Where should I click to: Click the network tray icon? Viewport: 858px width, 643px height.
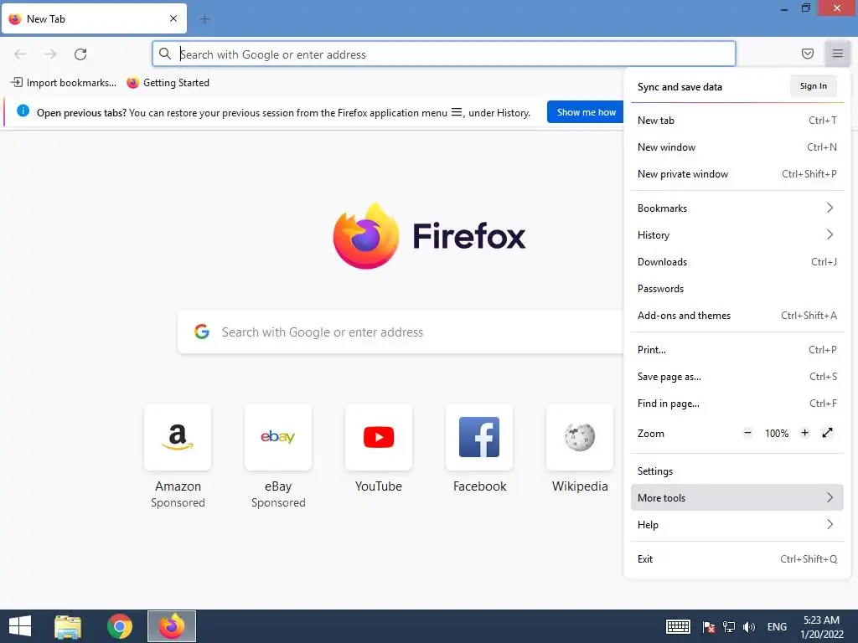(x=729, y=626)
